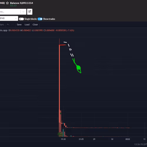Viewport: 147px width, 147px height.
Task: Expand the address selector dropdown arrow
Action: [24, 12]
